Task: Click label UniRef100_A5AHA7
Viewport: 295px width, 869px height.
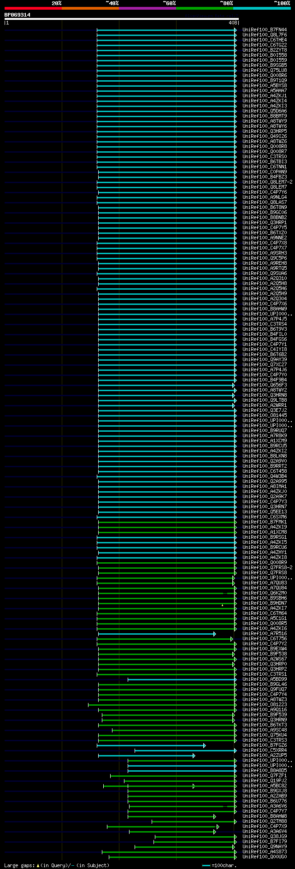Action: (x=265, y=91)
